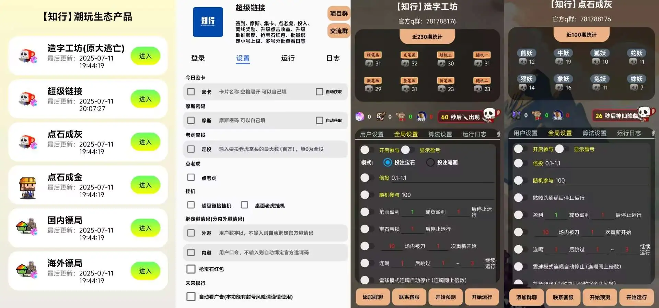This screenshot has width=659, height=308.
Task: Open 算法设置 tab in 点石成灰 panel
Action: [594, 133]
